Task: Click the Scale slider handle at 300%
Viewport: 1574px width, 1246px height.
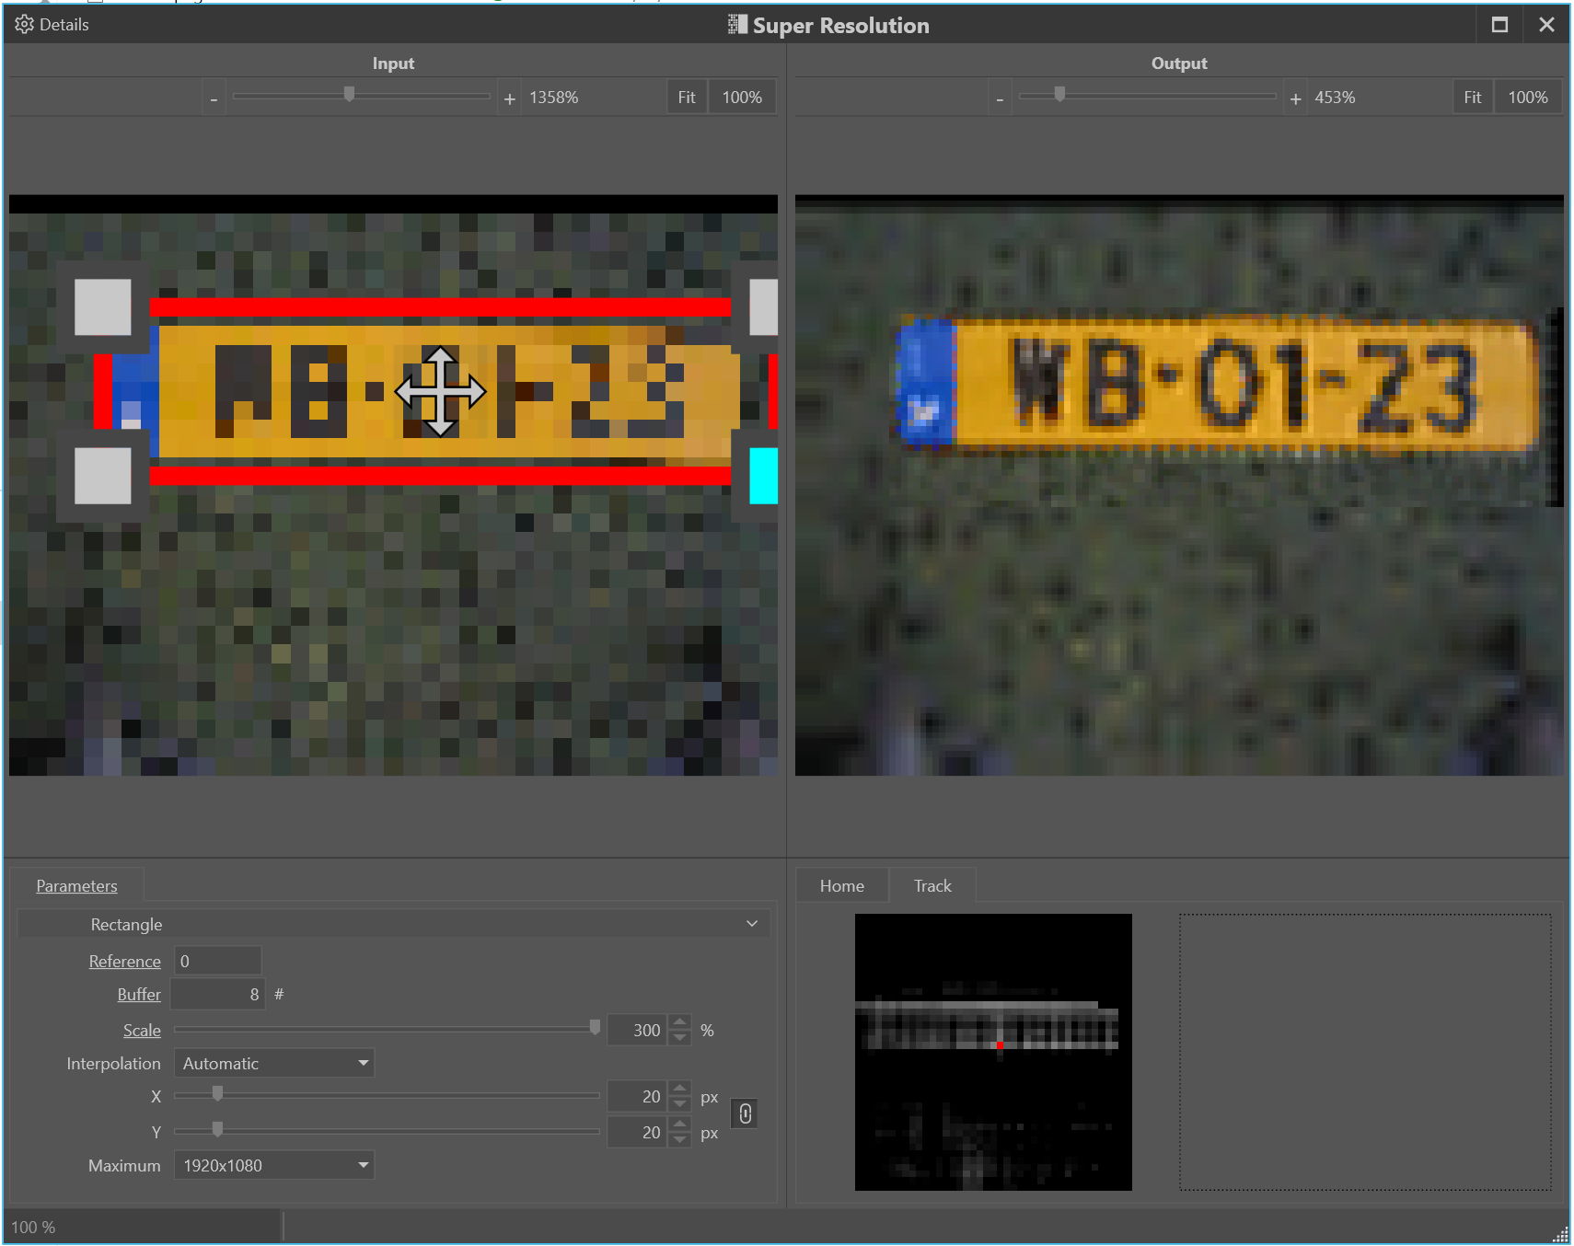Action: pos(596,1028)
